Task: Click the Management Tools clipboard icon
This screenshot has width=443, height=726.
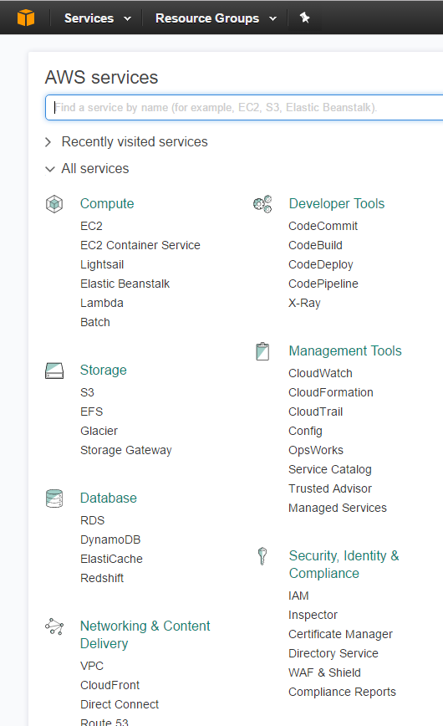Action: point(262,351)
